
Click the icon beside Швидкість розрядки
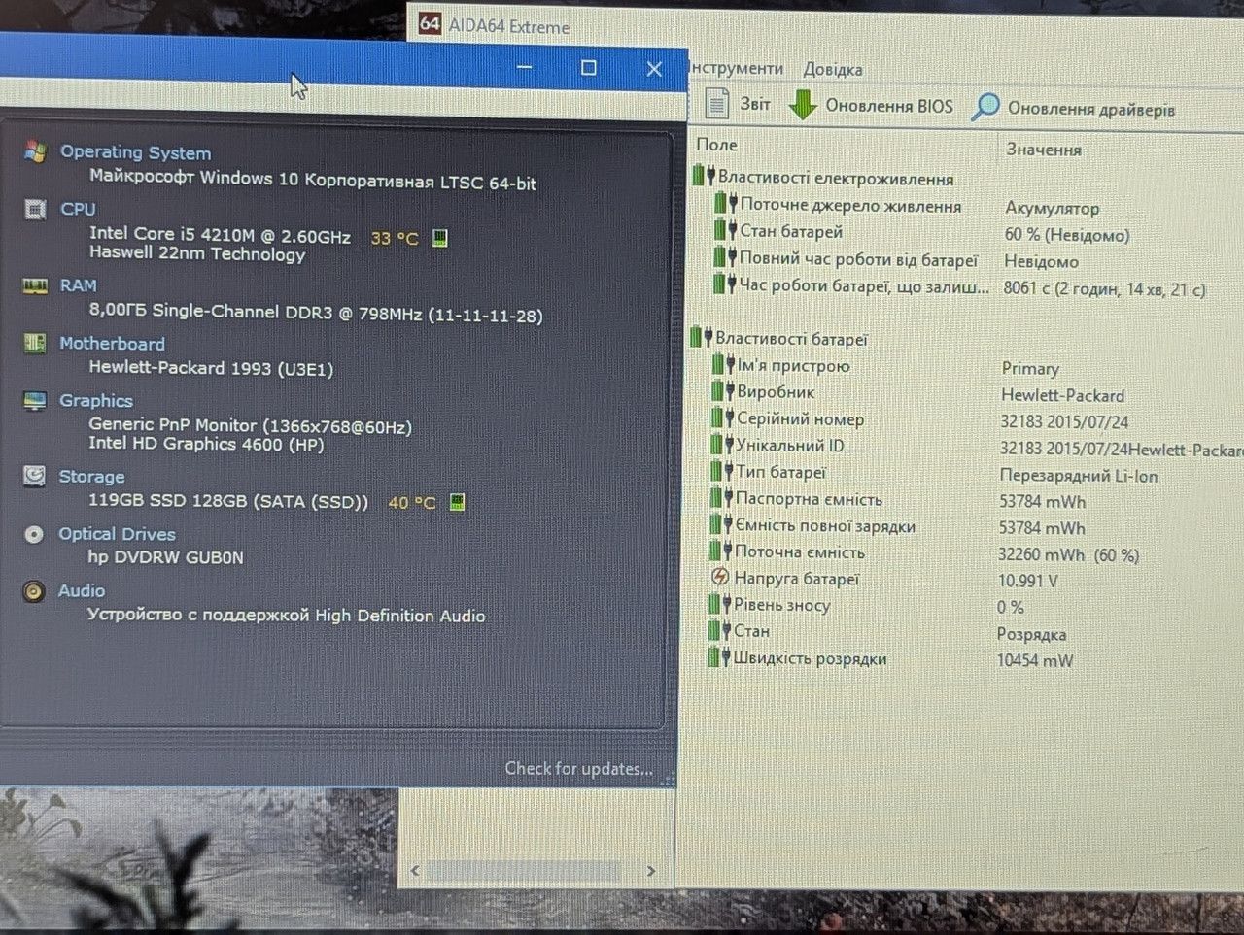[719, 657]
